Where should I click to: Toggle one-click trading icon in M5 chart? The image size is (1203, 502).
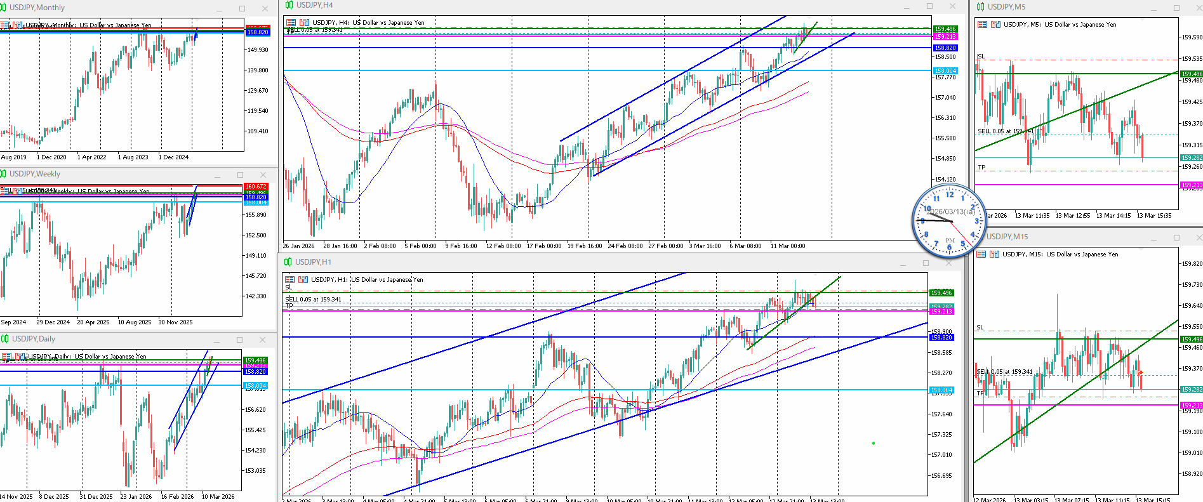click(995, 25)
